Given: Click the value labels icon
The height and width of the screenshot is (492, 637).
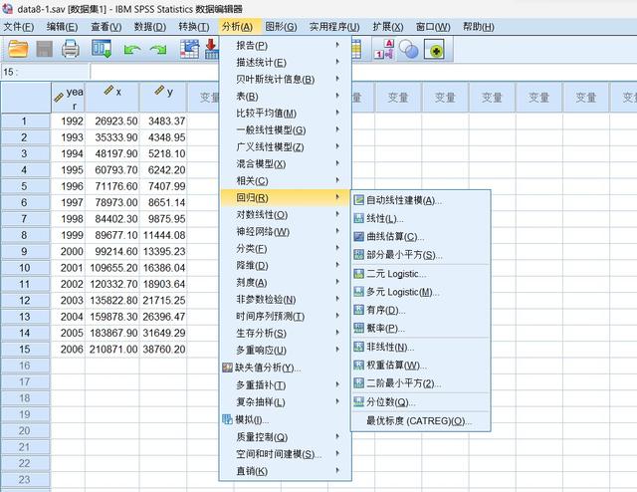Looking at the screenshot, I should (384, 49).
